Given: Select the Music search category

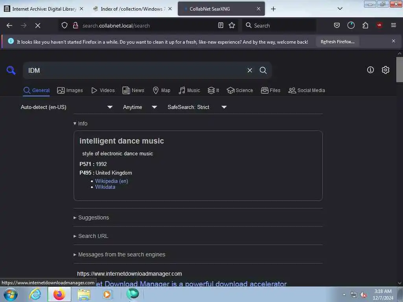Looking at the screenshot, I should 189,90.
